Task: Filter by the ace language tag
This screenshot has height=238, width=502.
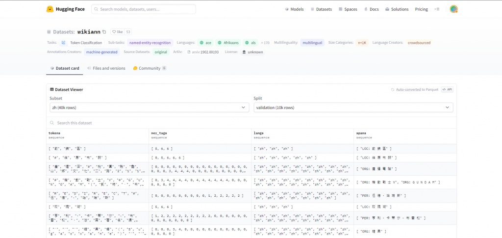Action: click(x=205, y=43)
